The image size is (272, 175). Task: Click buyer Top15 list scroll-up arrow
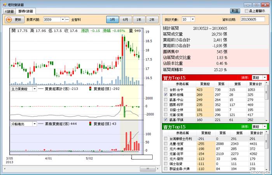point(267,84)
